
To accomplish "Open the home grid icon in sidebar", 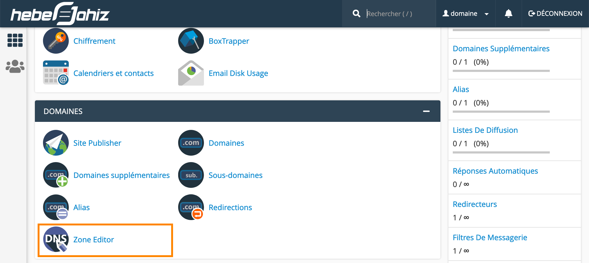I will click(x=15, y=40).
